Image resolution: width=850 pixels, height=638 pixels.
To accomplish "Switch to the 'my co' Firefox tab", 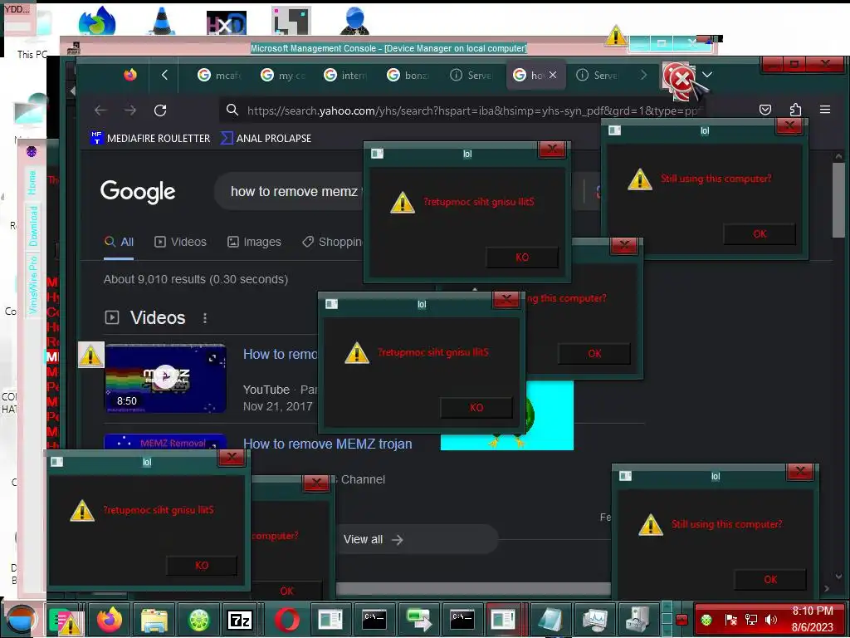I will point(282,75).
